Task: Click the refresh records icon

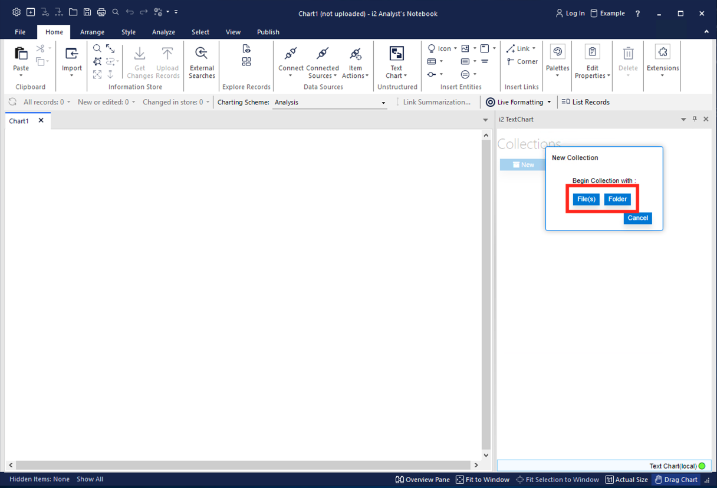Action: [12, 102]
